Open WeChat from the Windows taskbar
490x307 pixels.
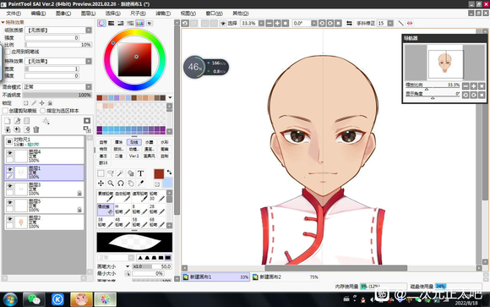[34, 299]
